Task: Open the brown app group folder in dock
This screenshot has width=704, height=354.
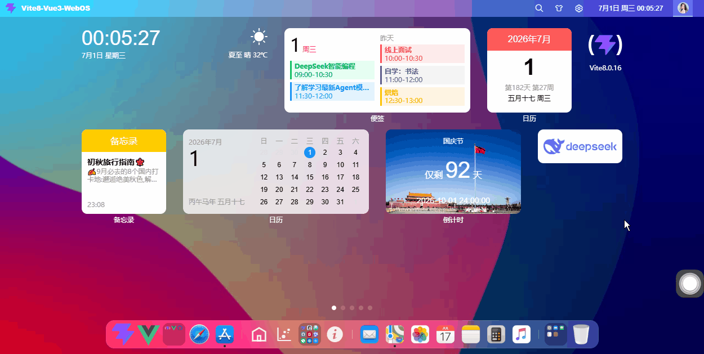Action: point(310,334)
